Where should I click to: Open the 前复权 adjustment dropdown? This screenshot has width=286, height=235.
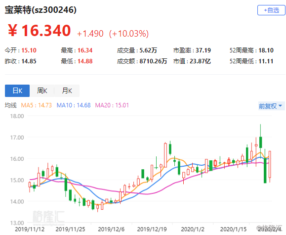coord(271,106)
